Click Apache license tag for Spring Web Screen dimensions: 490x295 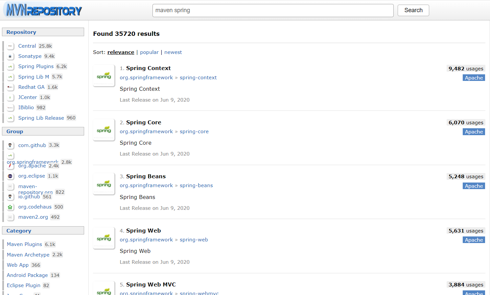point(474,240)
